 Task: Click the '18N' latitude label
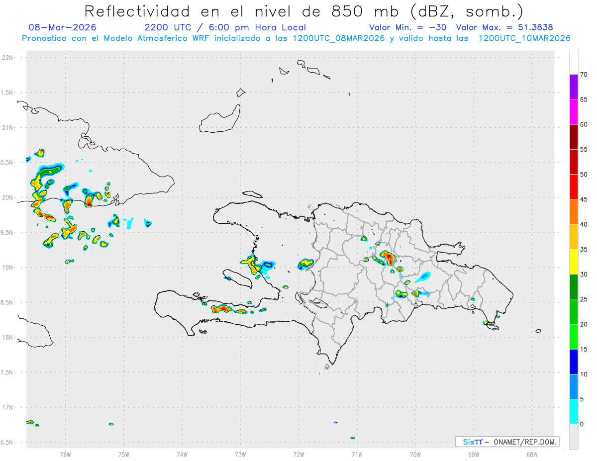pos(8,337)
